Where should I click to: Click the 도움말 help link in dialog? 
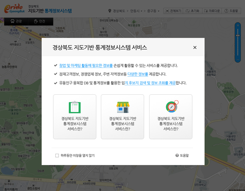point(184,155)
